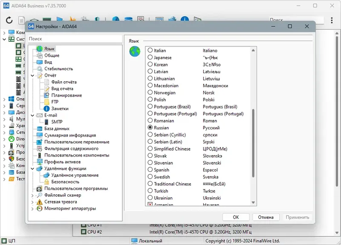Click the Refresh arrow in AIDA64 toolbar

pyautogui.click(x=9, y=20)
